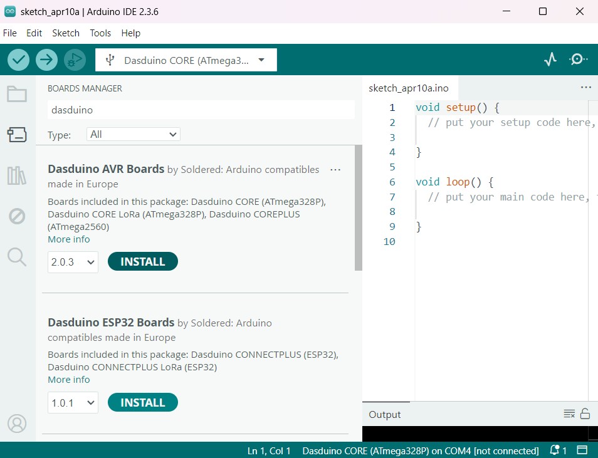Open the Type filter dropdown
The height and width of the screenshot is (458, 598).
pos(134,134)
